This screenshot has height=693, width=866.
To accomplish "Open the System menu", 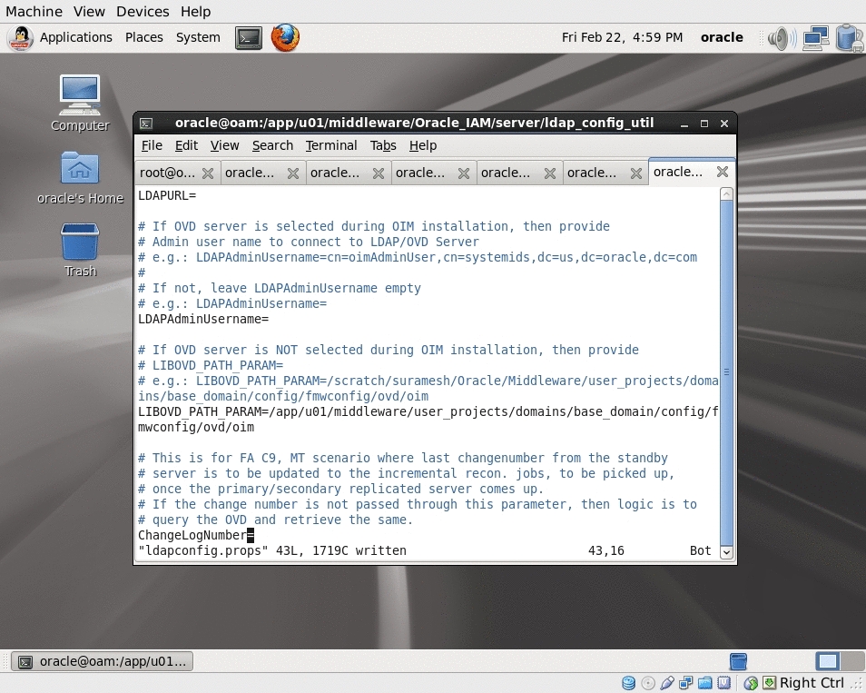I will coord(198,37).
